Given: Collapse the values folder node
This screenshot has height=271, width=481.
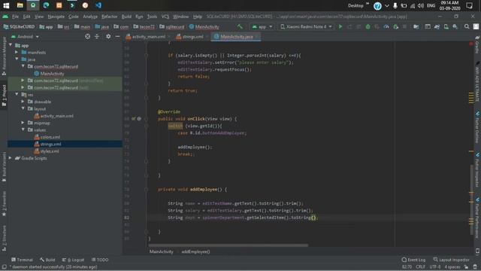Looking at the screenshot, I should coord(23,129).
